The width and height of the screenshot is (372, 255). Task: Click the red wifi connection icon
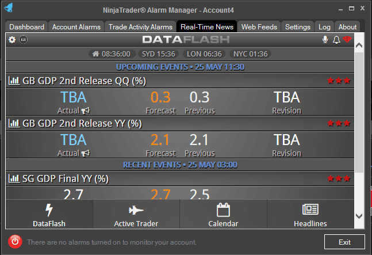coord(347,39)
